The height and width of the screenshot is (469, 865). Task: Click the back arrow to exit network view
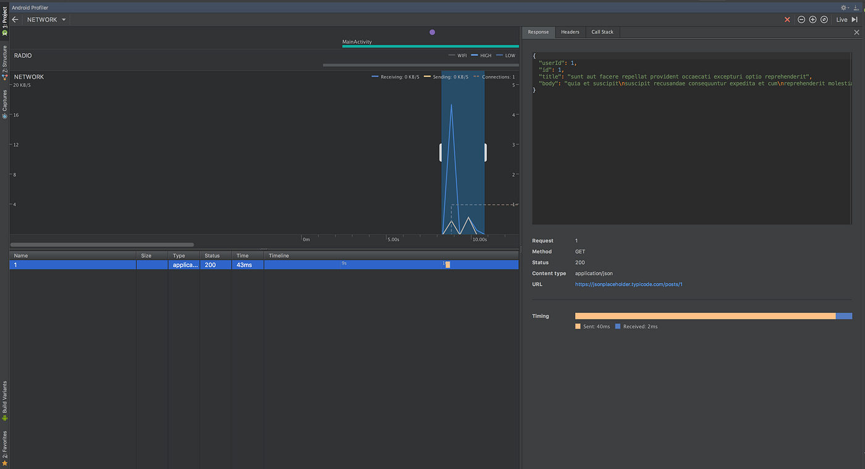[x=15, y=19]
